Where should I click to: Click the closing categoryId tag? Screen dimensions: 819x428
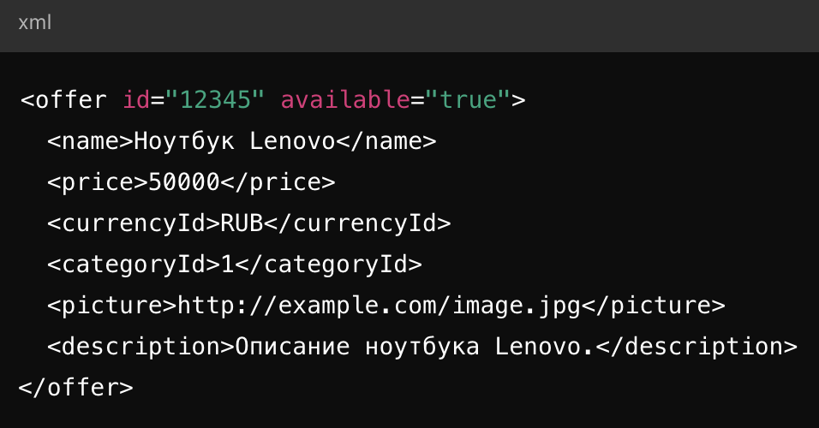point(329,265)
